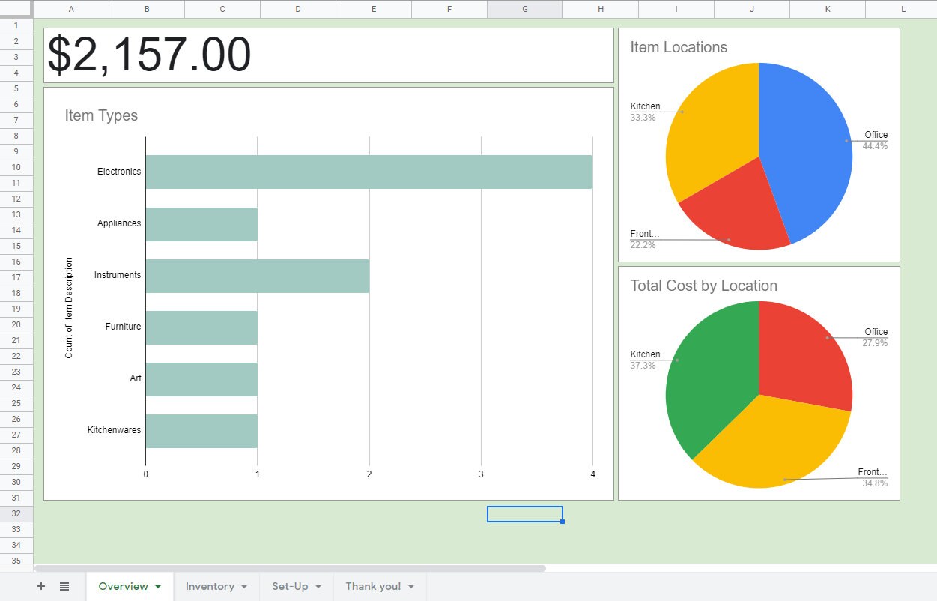Switch to the Set-Up sheet tab

click(292, 587)
